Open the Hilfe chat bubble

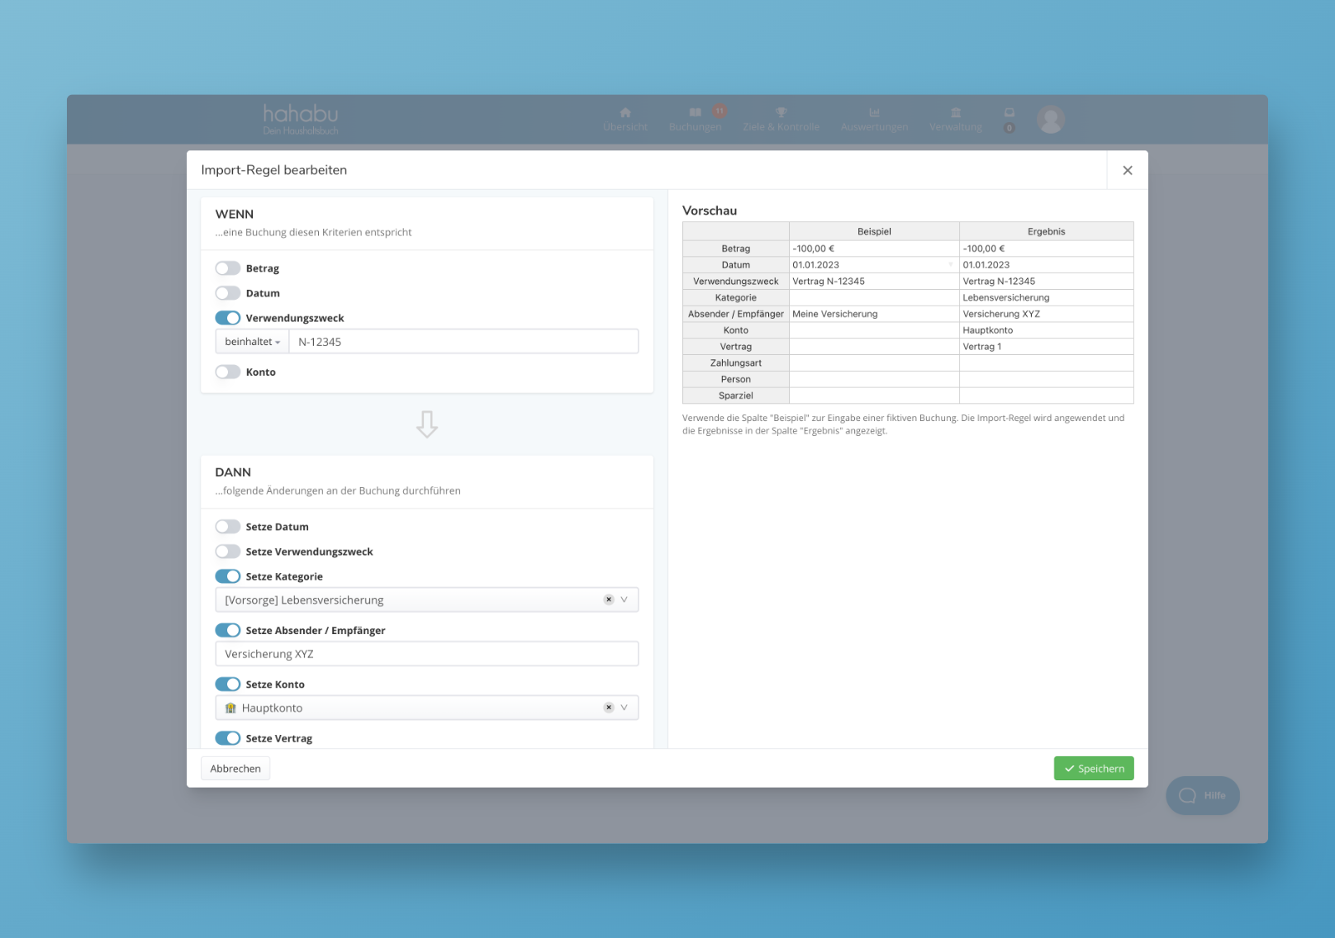pyautogui.click(x=1202, y=795)
